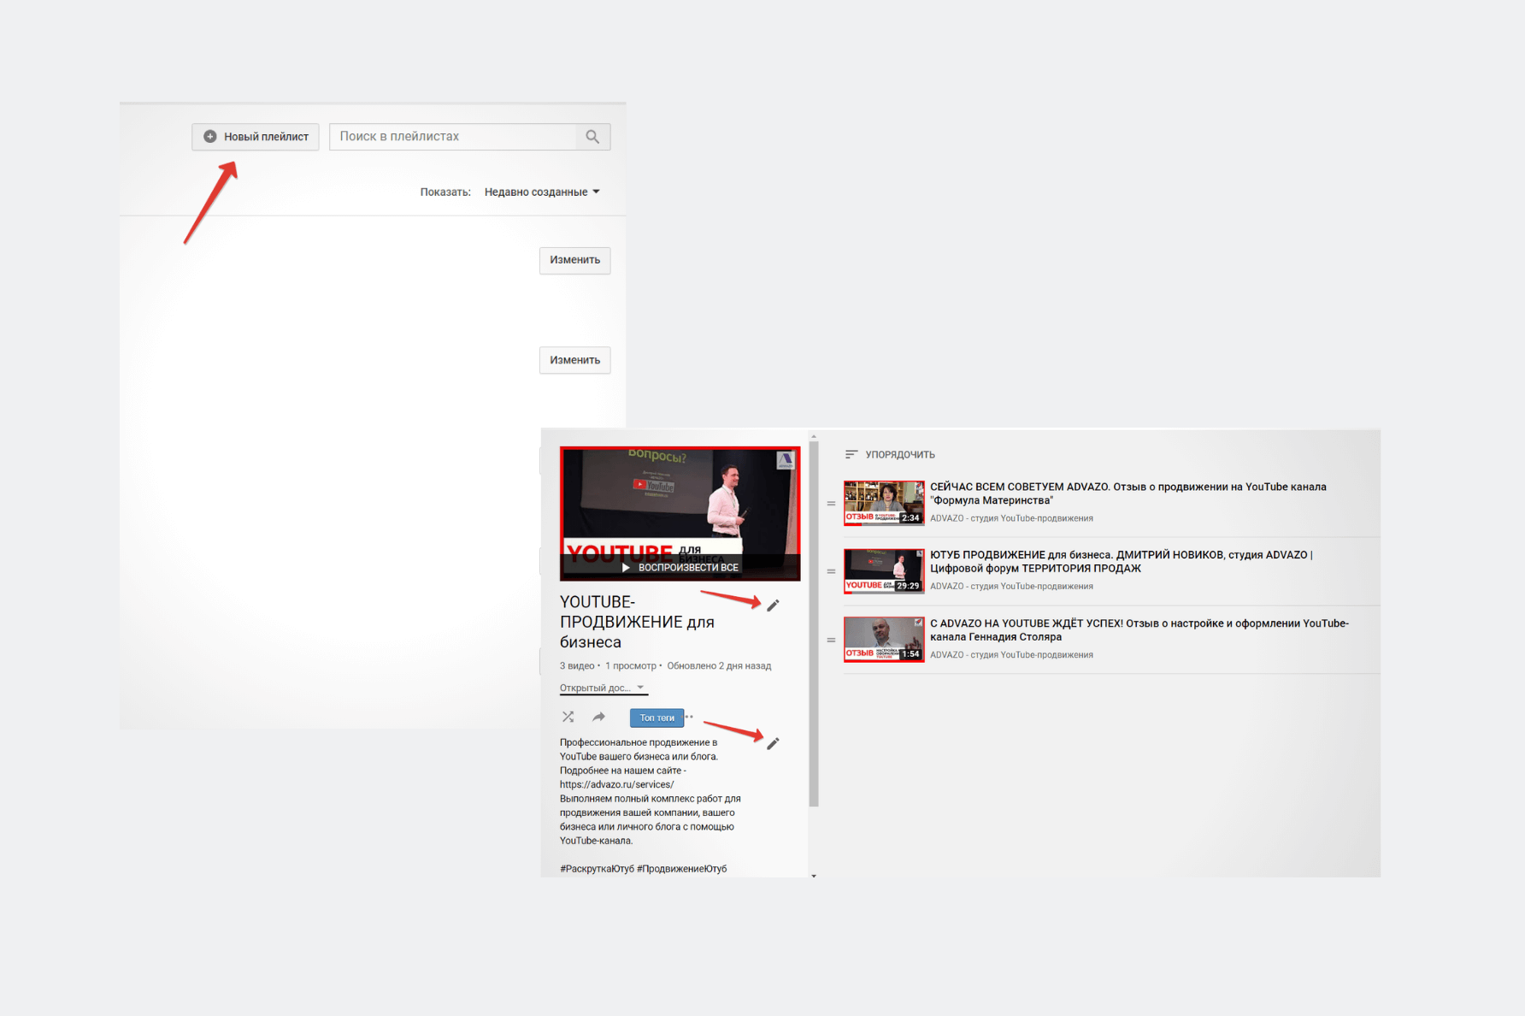
Task: Click the share arrow icon
Action: click(598, 717)
